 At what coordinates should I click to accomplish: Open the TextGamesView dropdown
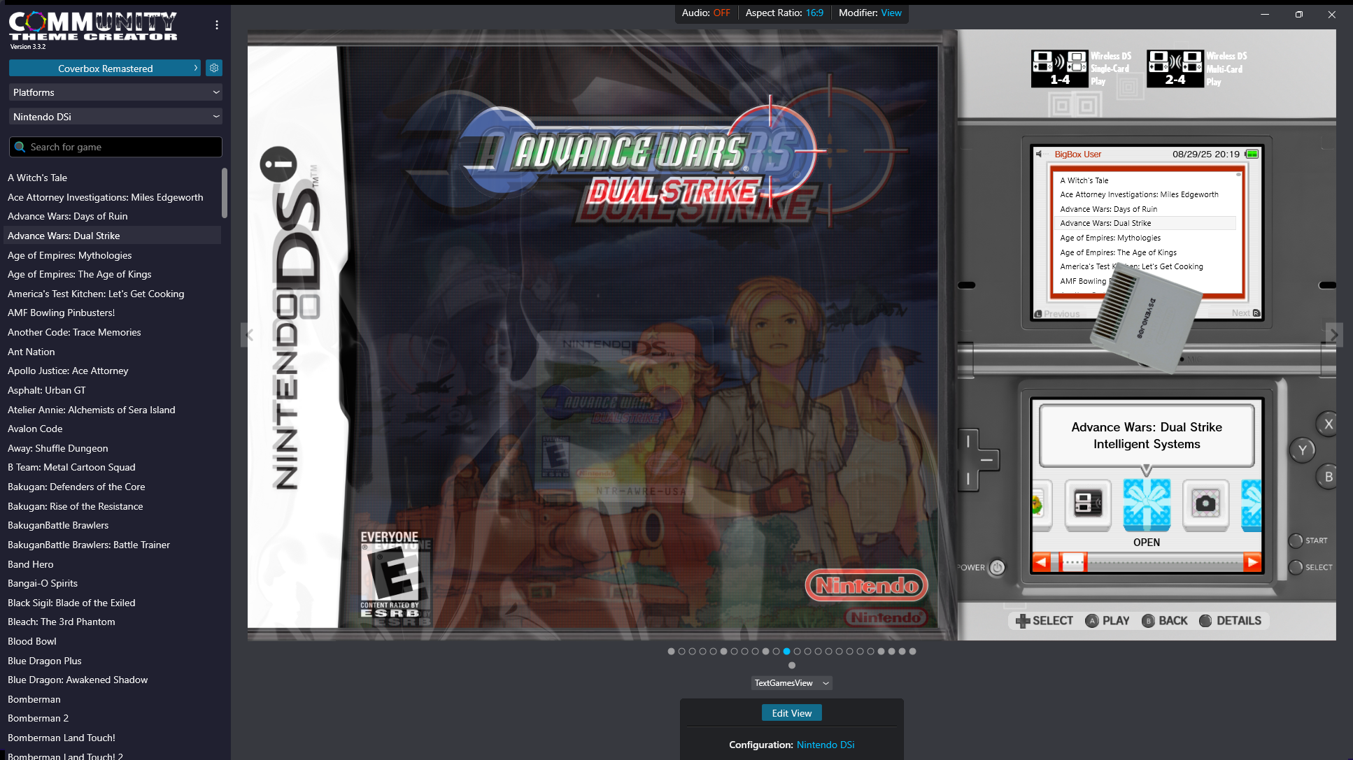point(791,683)
